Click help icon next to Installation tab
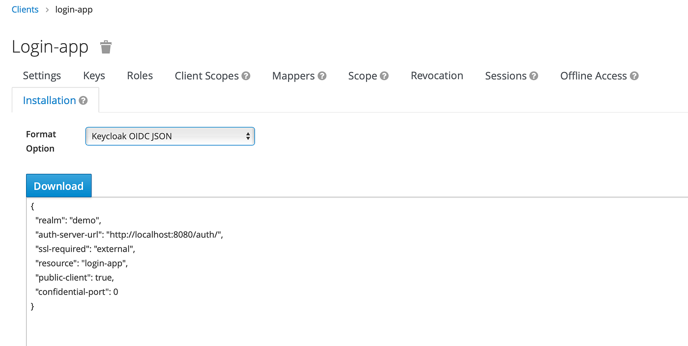688x346 pixels. [83, 101]
